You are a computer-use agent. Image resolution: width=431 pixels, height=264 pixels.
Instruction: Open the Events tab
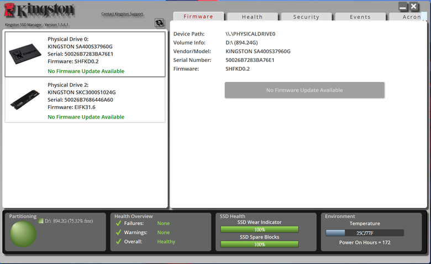click(x=360, y=17)
